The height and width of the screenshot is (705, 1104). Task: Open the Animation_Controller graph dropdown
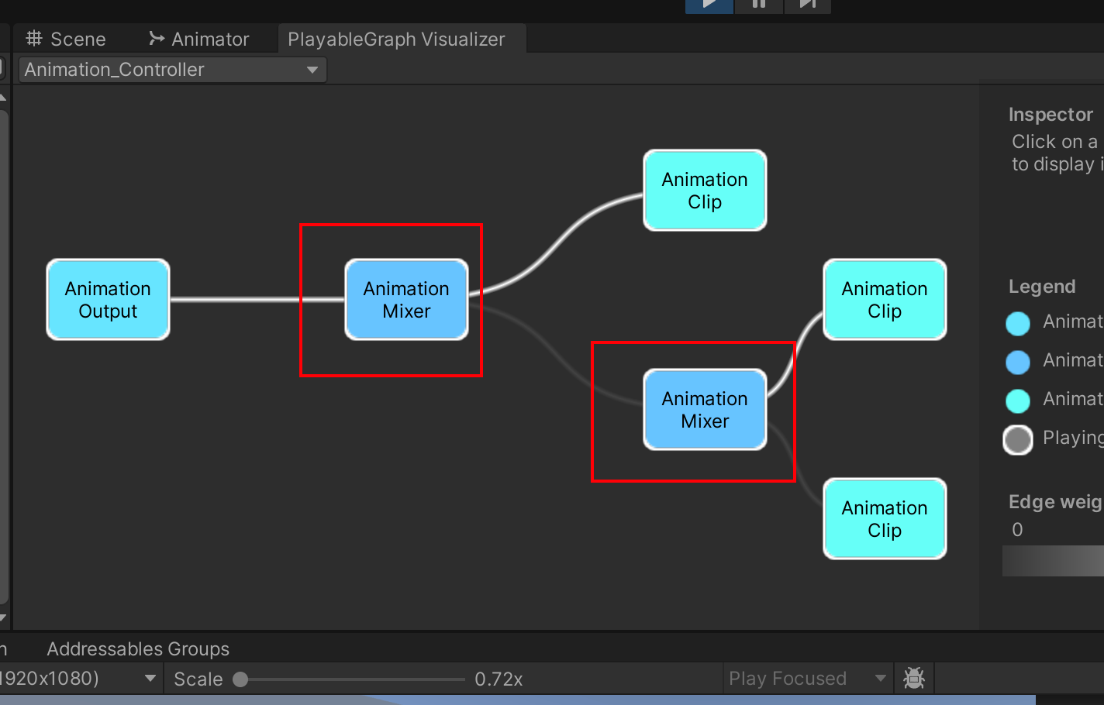click(x=172, y=70)
